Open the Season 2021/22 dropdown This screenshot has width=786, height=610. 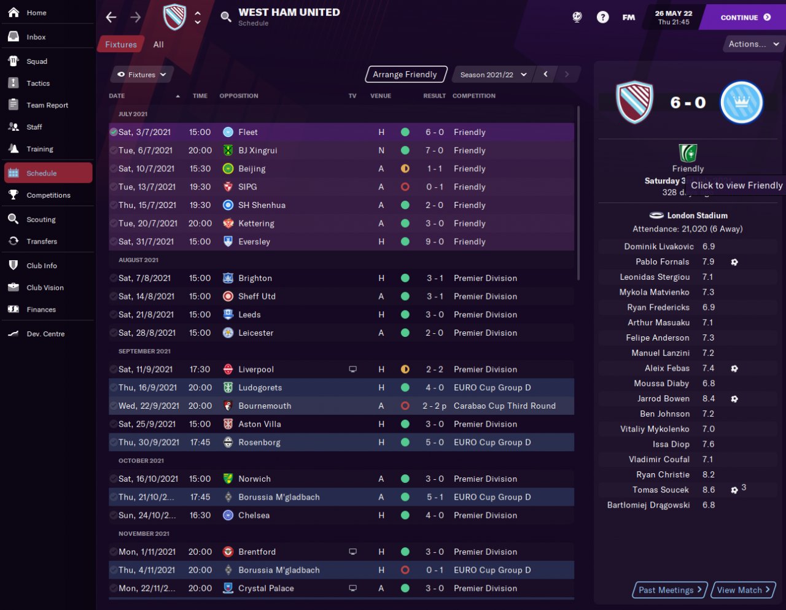coord(493,75)
